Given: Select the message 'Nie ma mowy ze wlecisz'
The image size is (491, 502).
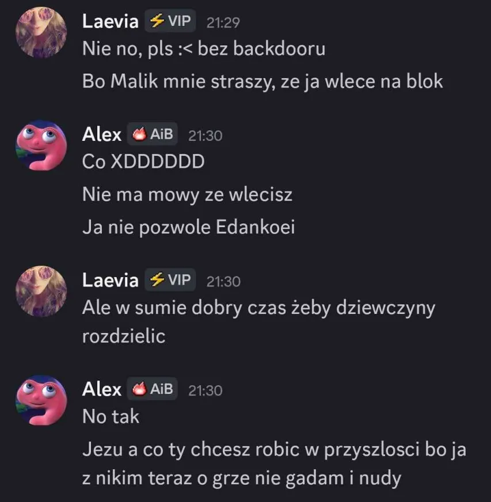Looking at the screenshot, I should (x=187, y=195).
